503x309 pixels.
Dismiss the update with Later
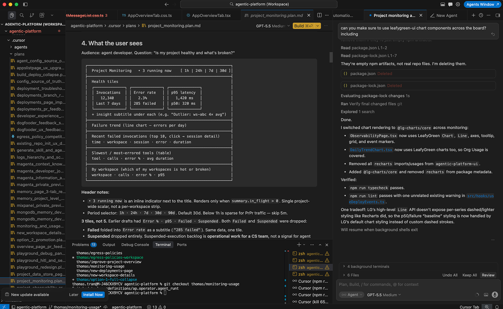tap(74, 295)
